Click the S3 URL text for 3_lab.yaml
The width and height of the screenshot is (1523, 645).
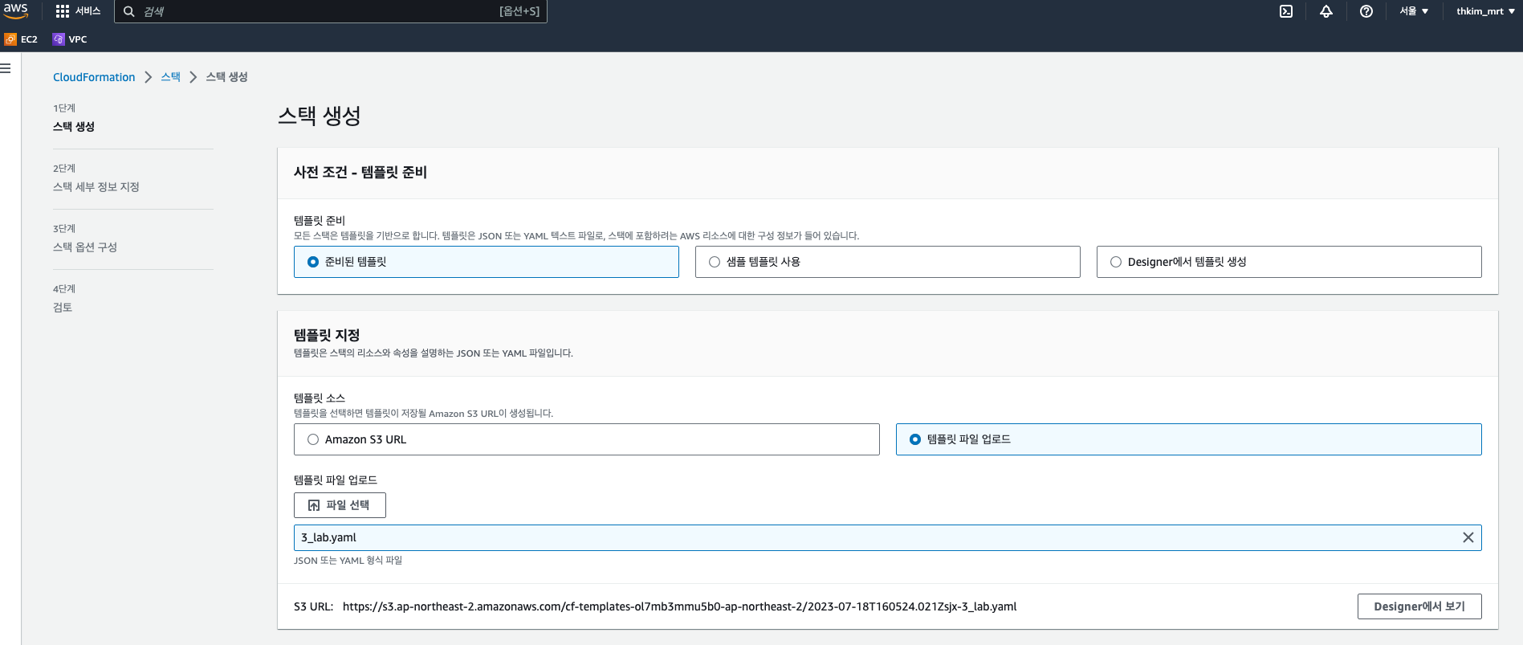[679, 606]
